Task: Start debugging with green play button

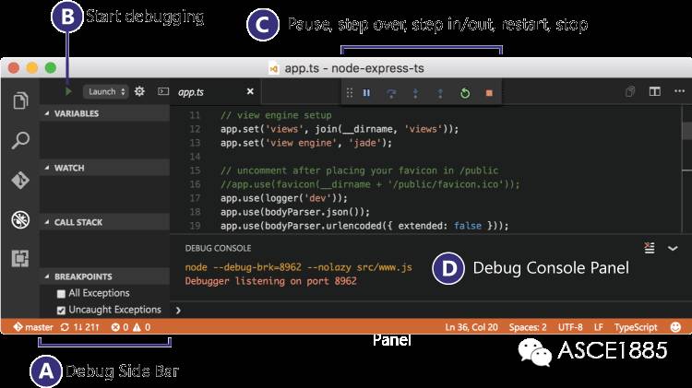Action: click(x=68, y=92)
